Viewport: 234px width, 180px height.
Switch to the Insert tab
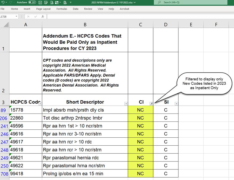coord(27,9)
